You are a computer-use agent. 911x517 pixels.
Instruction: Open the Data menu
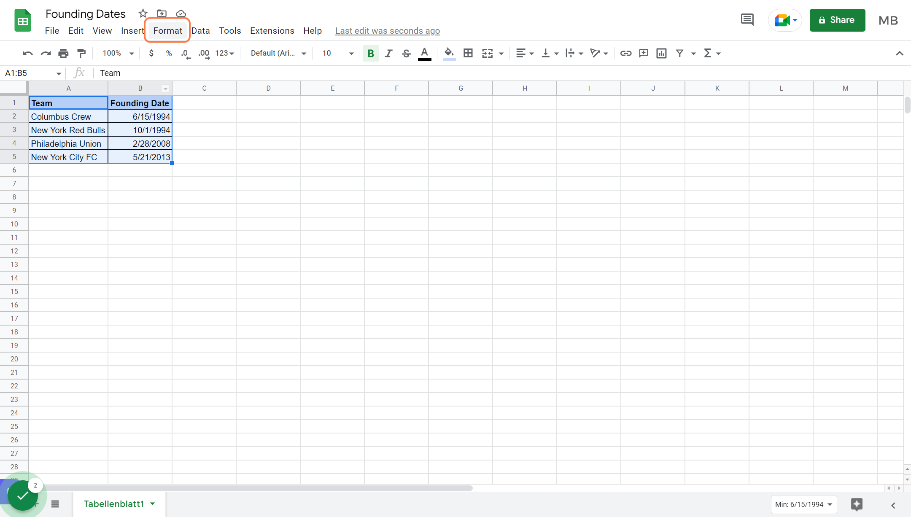200,31
